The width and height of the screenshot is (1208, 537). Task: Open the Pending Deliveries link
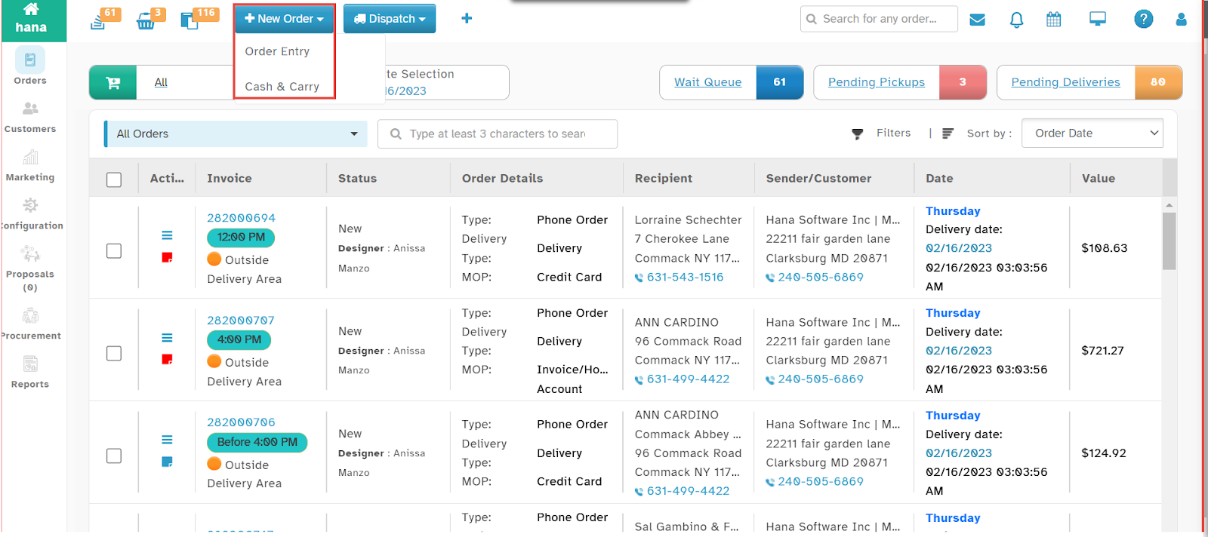click(1065, 82)
